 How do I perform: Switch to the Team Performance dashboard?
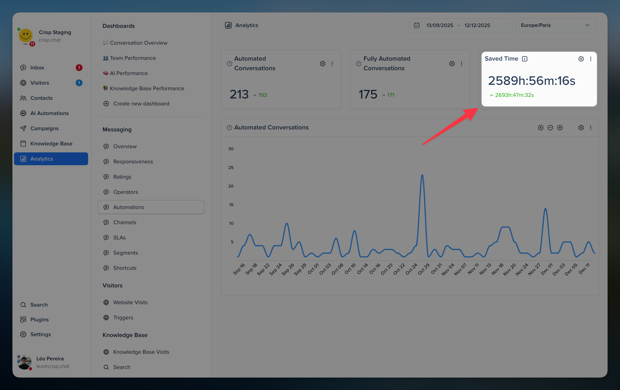[x=133, y=58]
